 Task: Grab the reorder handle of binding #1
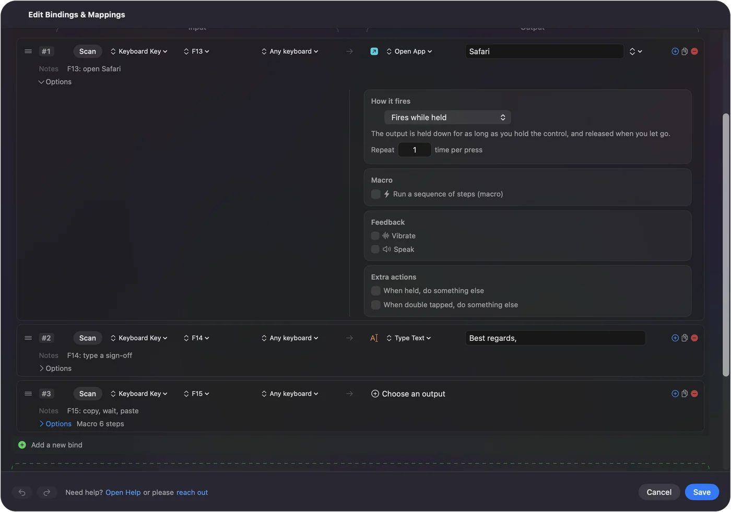28,51
